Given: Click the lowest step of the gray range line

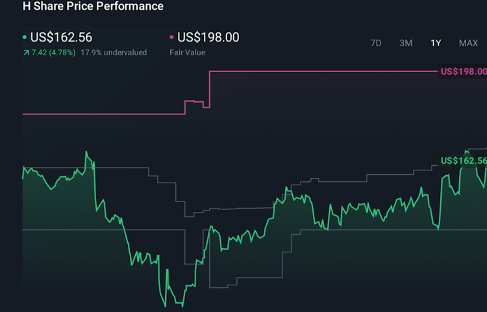Looking at the screenshot, I should [x=247, y=287].
